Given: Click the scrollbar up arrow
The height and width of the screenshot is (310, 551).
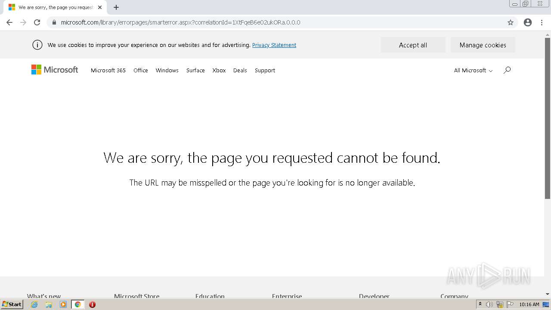Looking at the screenshot, I should (x=548, y=34).
